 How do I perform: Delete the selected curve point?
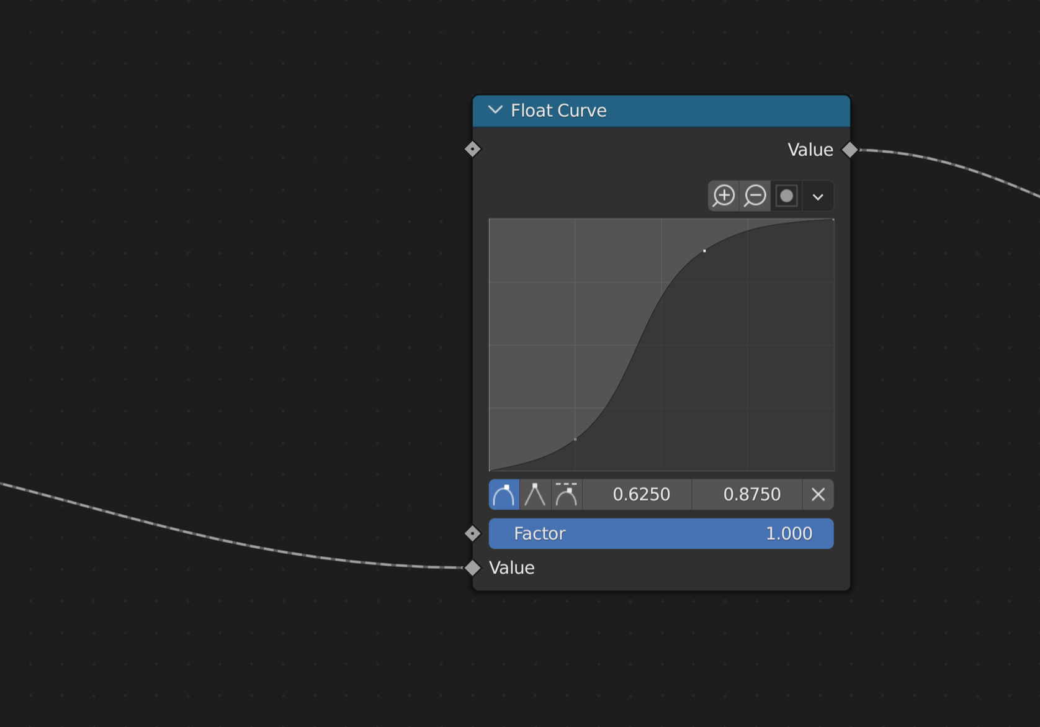(818, 495)
